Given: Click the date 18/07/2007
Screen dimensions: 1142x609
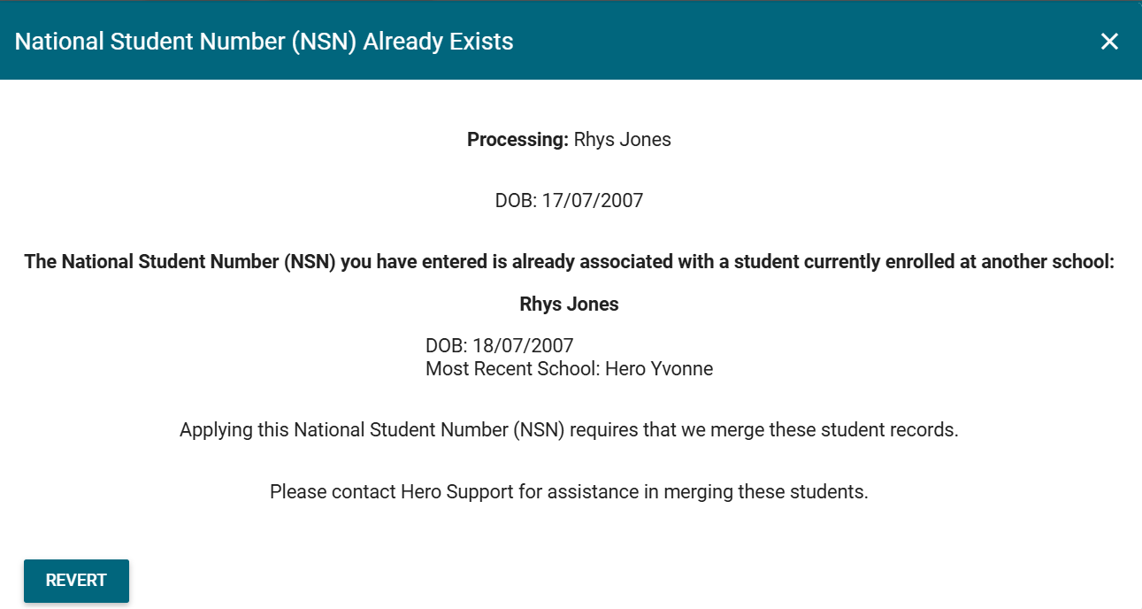Looking at the screenshot, I should tap(523, 346).
